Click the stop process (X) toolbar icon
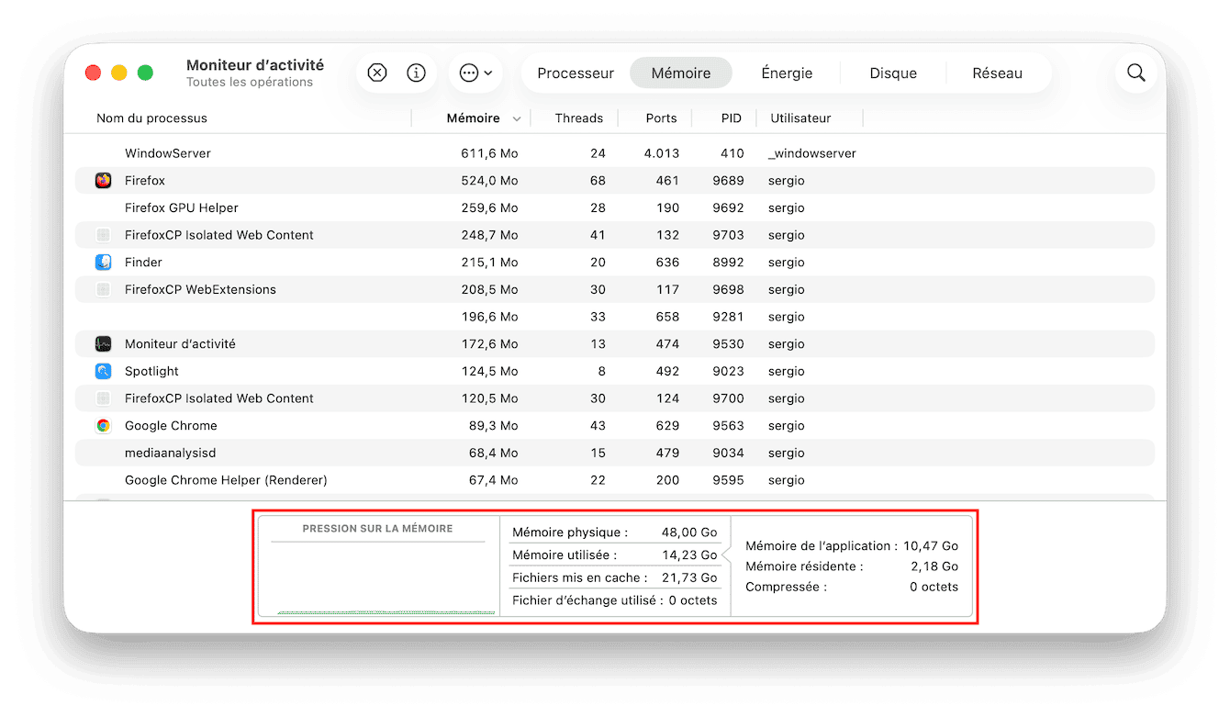1230x717 pixels. click(377, 73)
